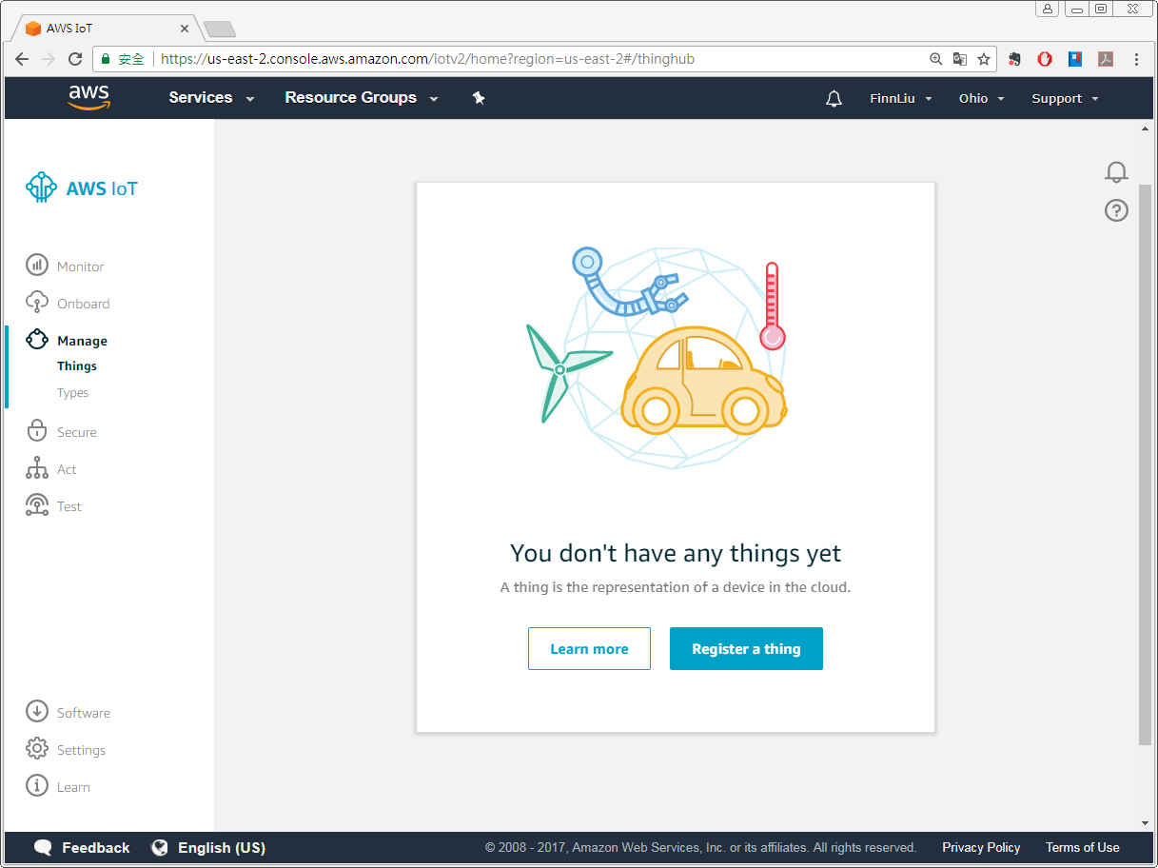Viewport: 1158px width, 868px height.
Task: Click the translate icon in address bar
Action: tap(960, 59)
